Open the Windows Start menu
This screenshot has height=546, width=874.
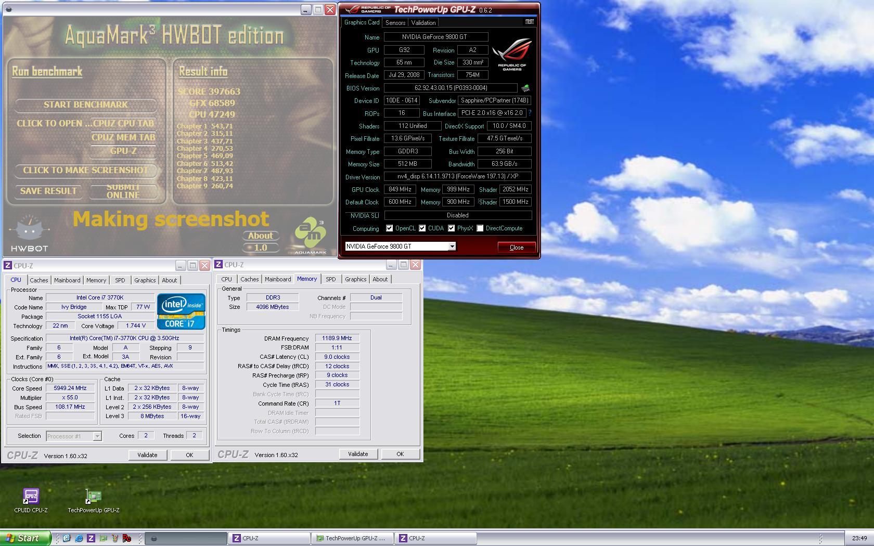click(x=25, y=538)
